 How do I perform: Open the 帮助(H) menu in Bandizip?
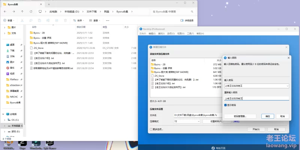pos(200,33)
